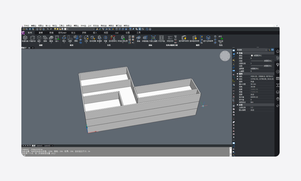The height and width of the screenshot is (181, 301).
Task: Open the selection dropdown in properties panel
Action: (x=266, y=50)
